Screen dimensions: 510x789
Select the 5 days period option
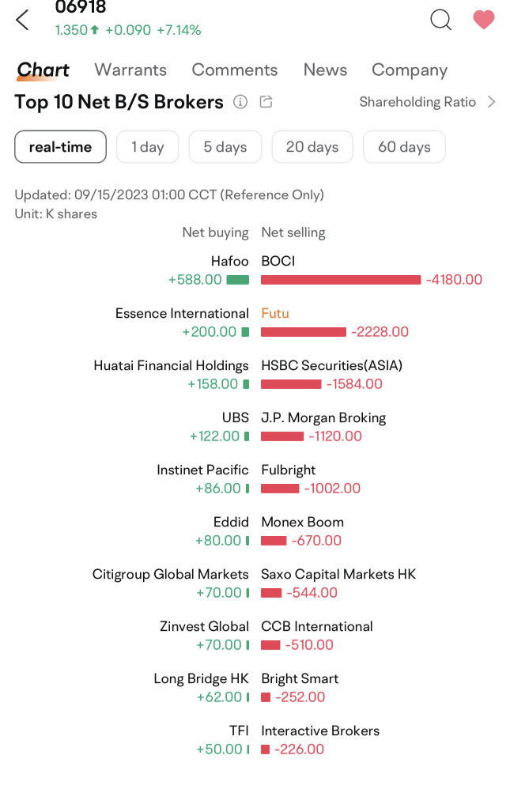coord(225,147)
